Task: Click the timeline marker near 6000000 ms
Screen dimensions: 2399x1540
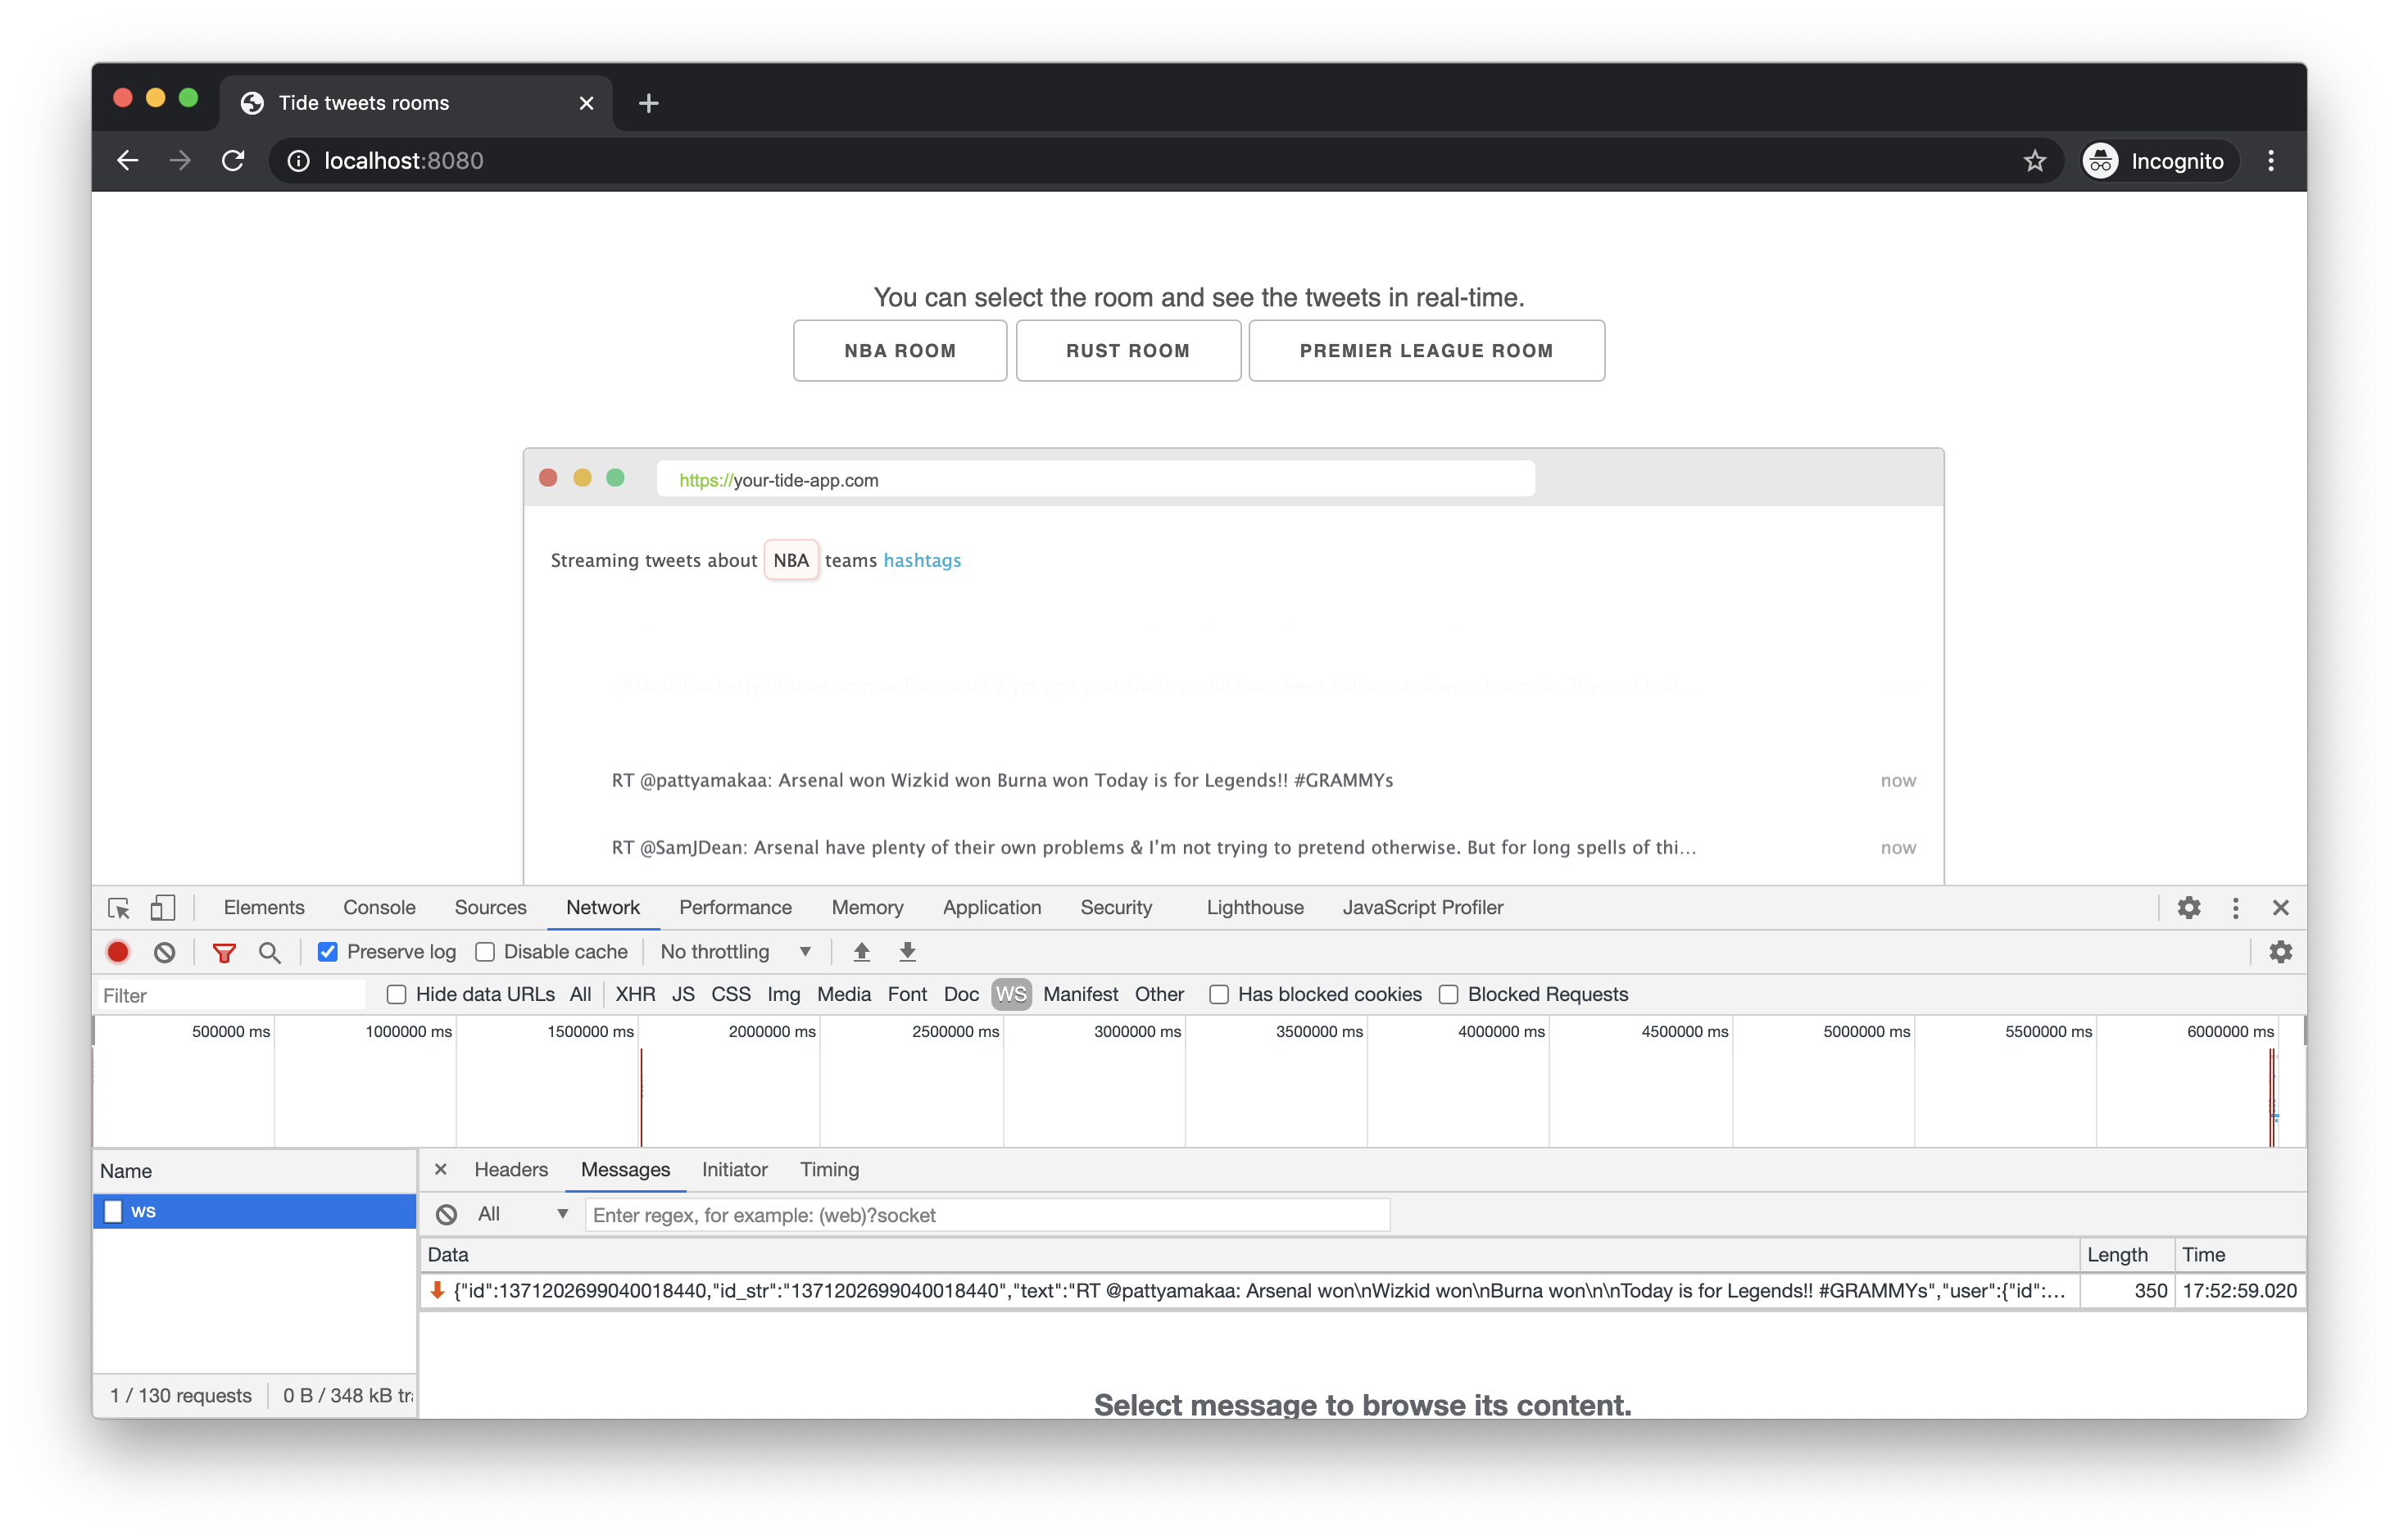Action: [2271, 1096]
